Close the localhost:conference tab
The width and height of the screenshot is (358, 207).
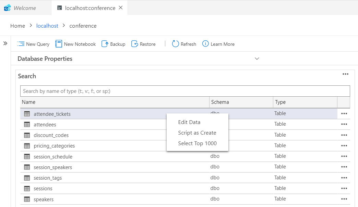click(x=121, y=8)
